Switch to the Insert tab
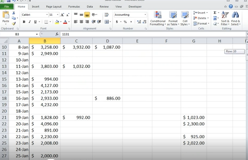The height and width of the screenshot is (160, 248). [x=36, y=7]
